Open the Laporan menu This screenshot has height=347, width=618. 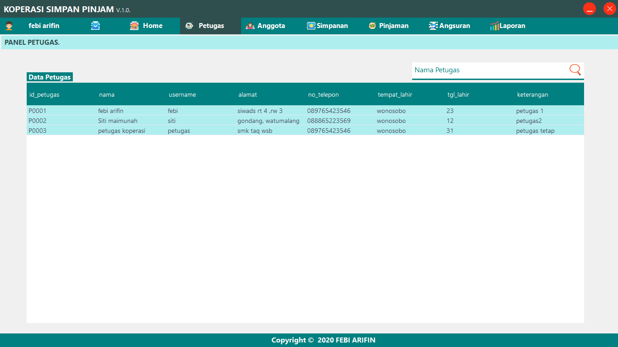(511, 26)
